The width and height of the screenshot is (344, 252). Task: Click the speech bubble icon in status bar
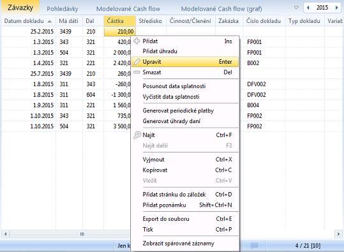[254, 246]
